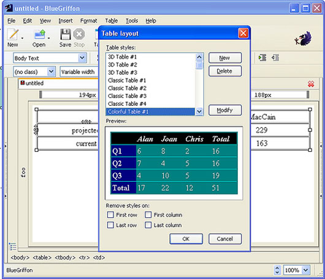The width and height of the screenshot is (325, 279).
Task: Open the 100% zoom dropdown
Action: coord(306,270)
